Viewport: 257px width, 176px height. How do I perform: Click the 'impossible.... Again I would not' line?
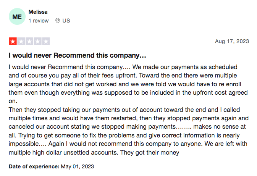pyautogui.click(x=128, y=144)
